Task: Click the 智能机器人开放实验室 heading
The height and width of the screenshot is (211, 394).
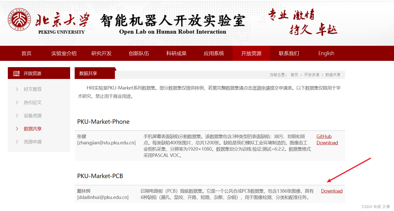Action: [x=173, y=20]
